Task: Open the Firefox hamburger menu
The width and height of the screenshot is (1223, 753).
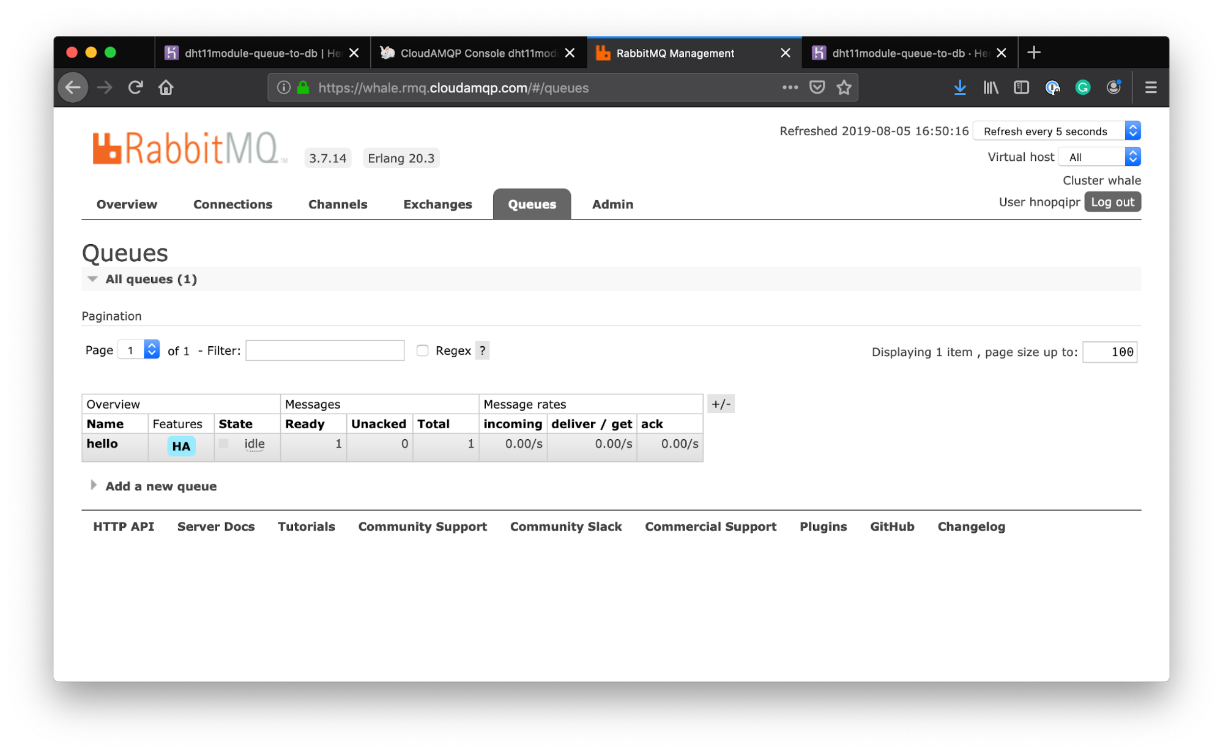Action: click(x=1150, y=87)
